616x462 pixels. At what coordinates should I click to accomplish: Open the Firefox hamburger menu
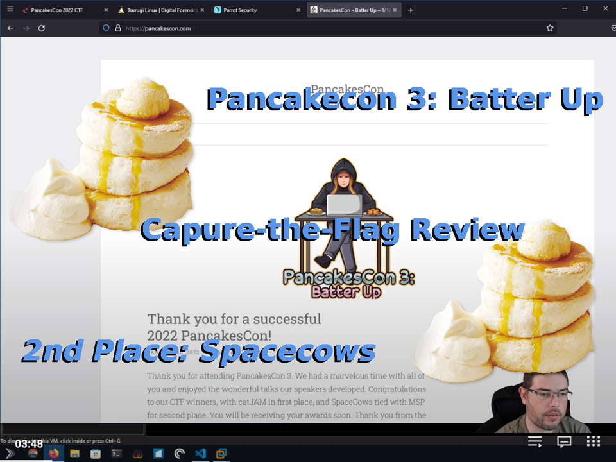coord(9,10)
